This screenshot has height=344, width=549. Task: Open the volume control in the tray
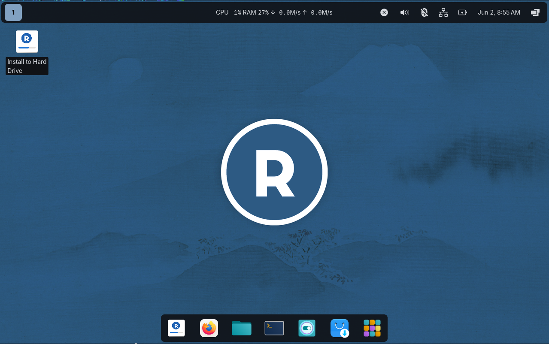(x=404, y=12)
